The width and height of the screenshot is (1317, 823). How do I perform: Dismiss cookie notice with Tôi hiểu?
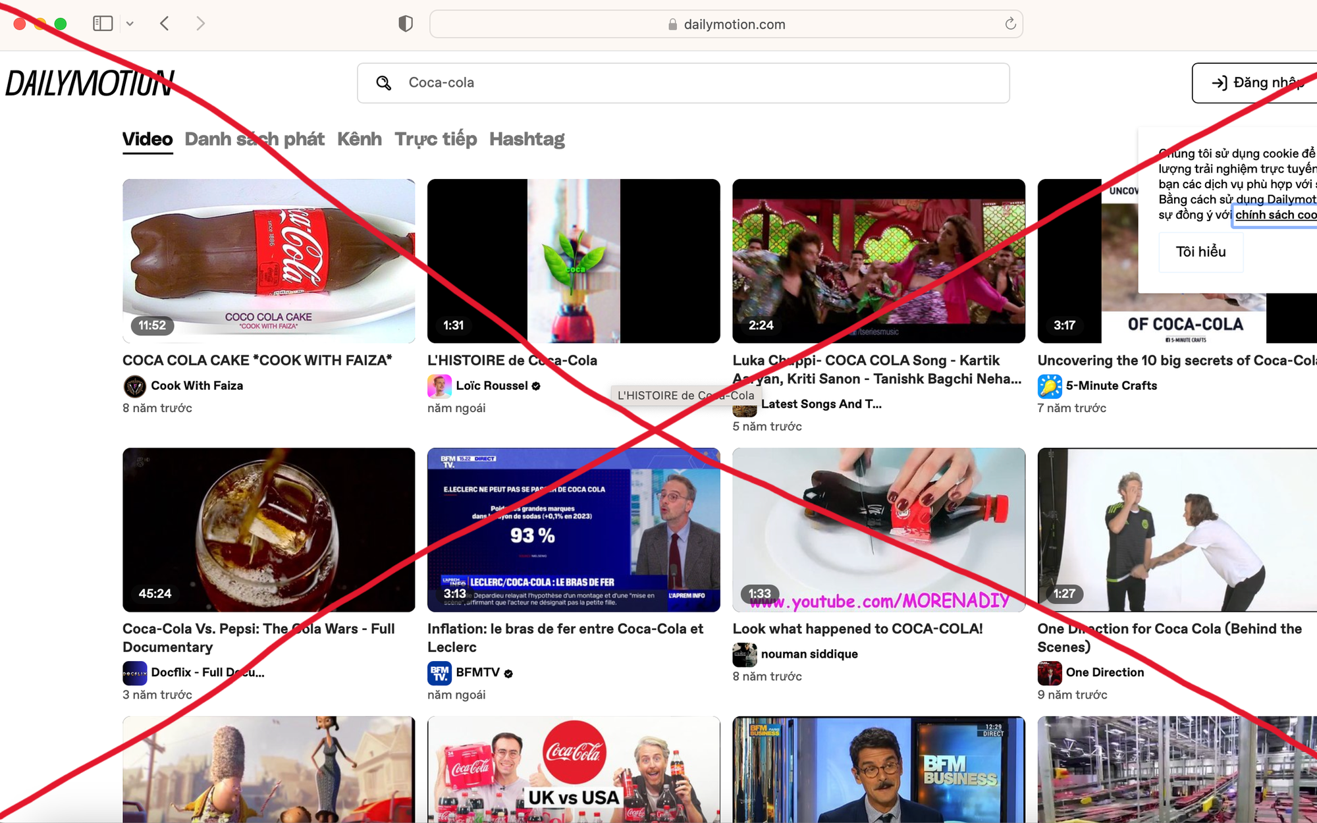click(x=1201, y=252)
